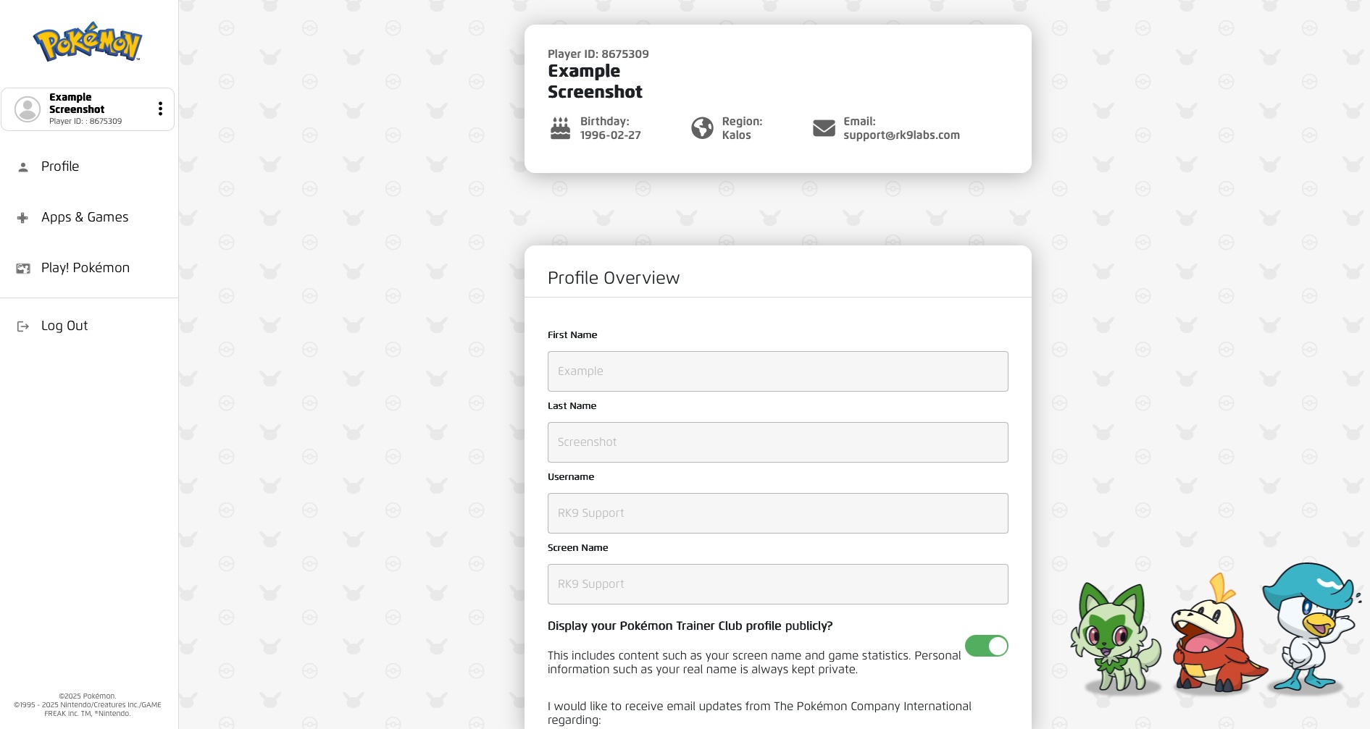Screen dimensions: 1370x729
Task: Click the Pokémon logo
Action: 88,42
